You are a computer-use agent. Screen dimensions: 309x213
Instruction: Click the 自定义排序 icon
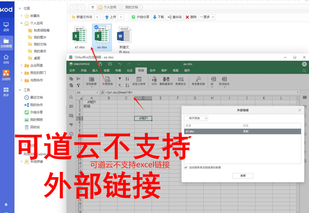[139, 81]
